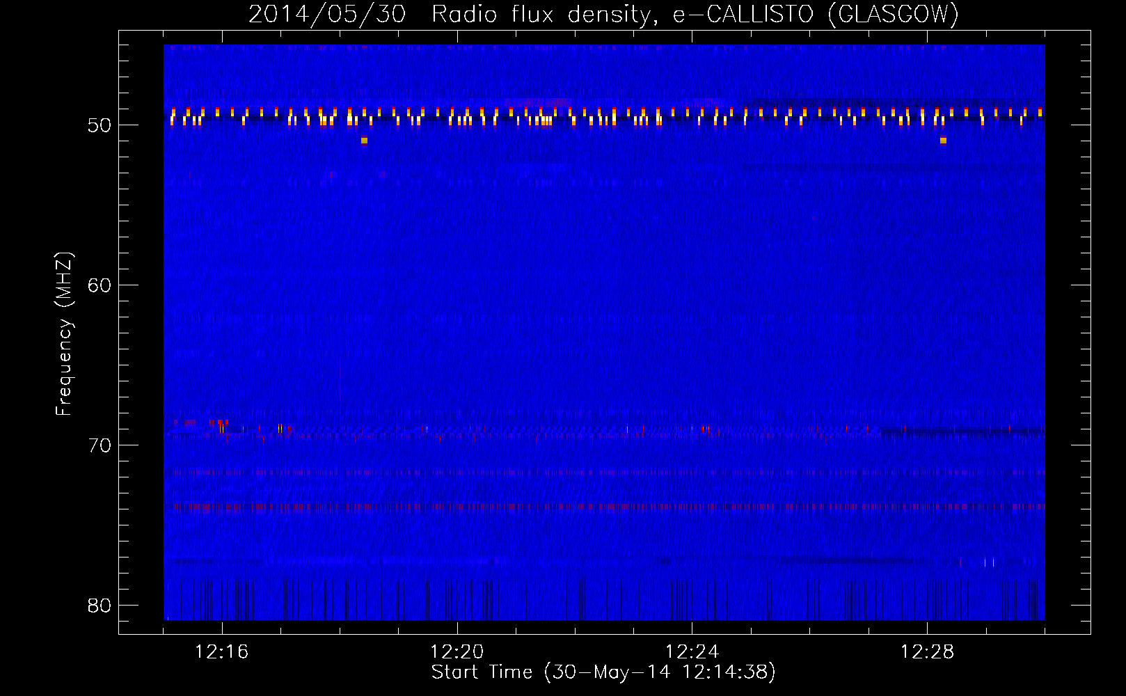Click the 80 MHz frequency tick label
This screenshot has width=1126, height=696.
pyautogui.click(x=100, y=606)
